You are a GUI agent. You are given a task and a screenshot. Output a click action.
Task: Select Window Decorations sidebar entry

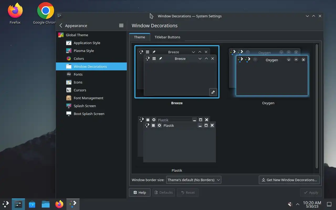(91, 66)
